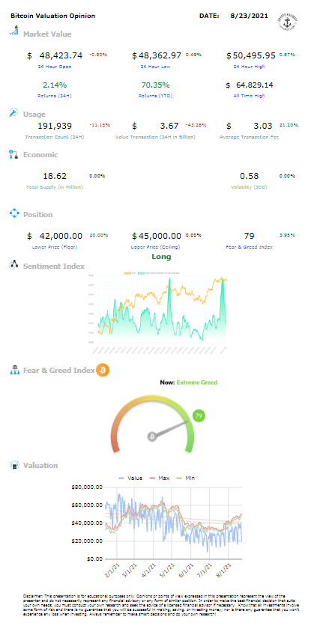Click the Sentiment Index icon
This screenshot has width=317, height=626.
[x=14, y=264]
